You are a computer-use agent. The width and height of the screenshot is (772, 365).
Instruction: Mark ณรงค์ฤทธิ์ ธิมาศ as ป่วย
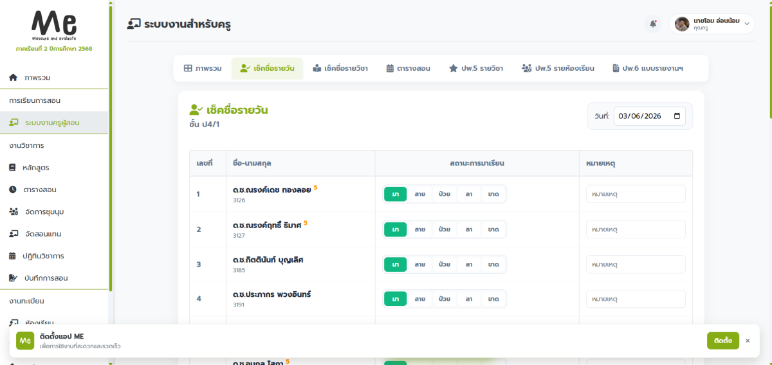[x=444, y=229]
